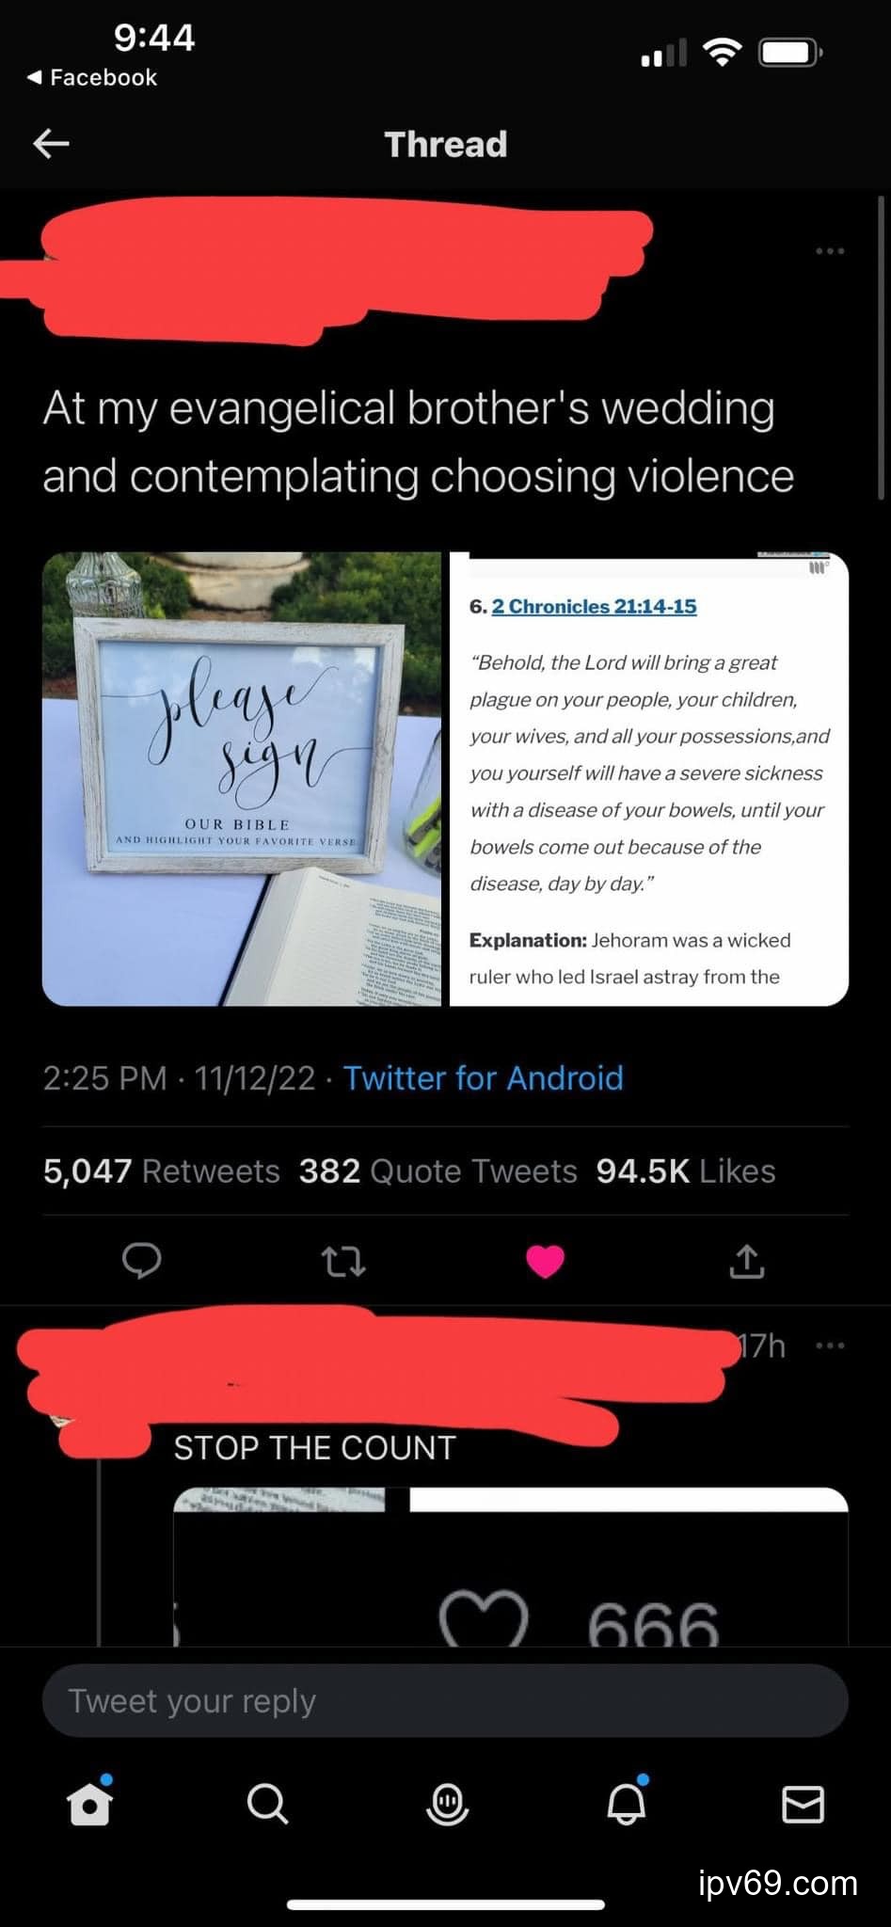This screenshot has width=891, height=1927.
Task: Open the 'please sign our Bible' photo
Action: click(x=242, y=779)
